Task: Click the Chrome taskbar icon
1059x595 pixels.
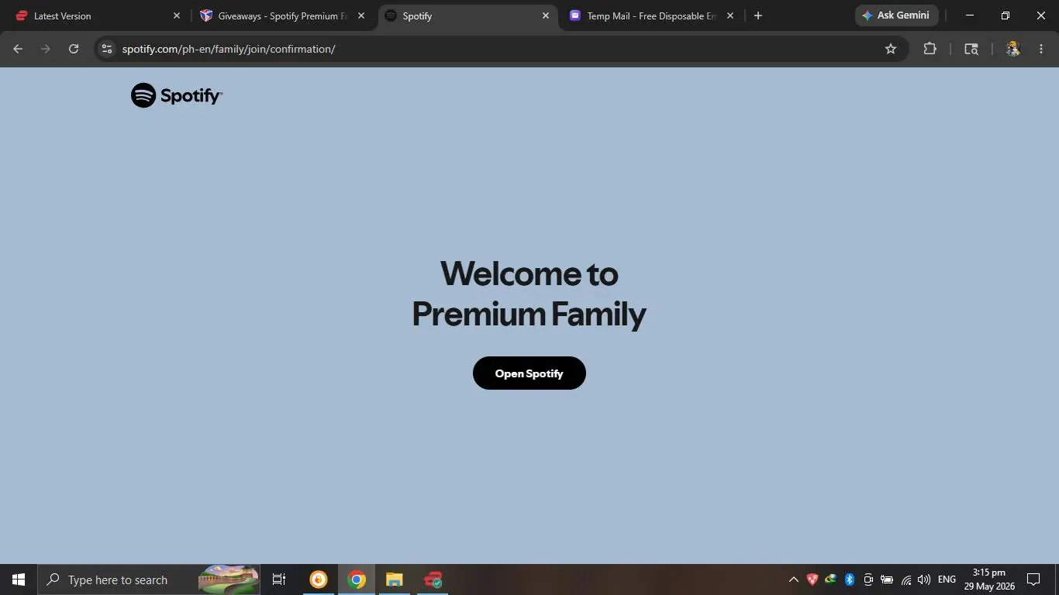Action: [357, 580]
